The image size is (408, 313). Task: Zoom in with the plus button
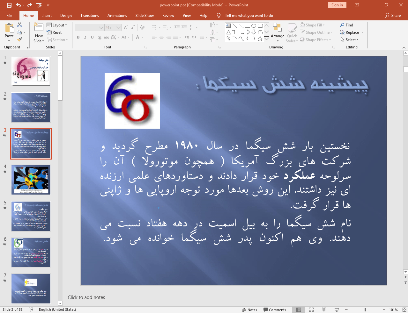(x=384, y=309)
